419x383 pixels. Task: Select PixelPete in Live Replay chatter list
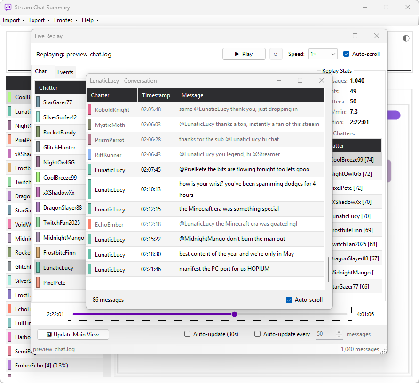click(60, 283)
